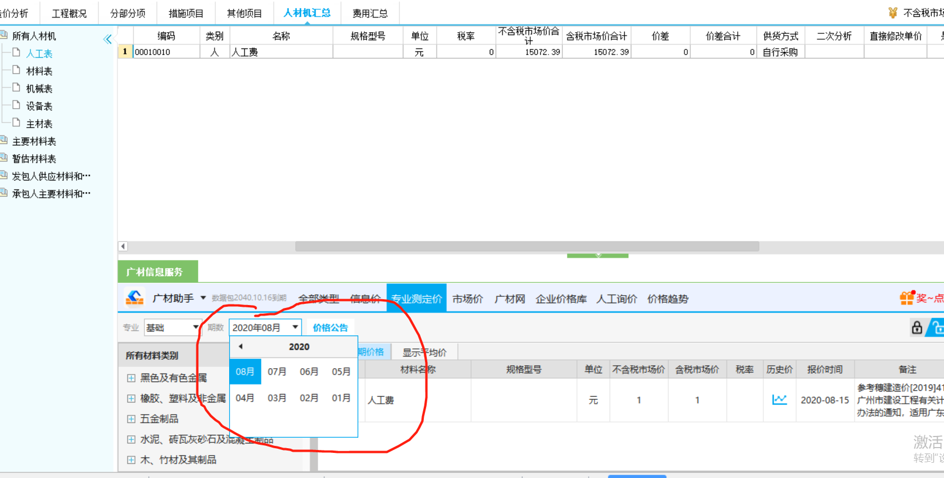
Task: Go to previous year in month picker
Action: [x=240, y=347]
